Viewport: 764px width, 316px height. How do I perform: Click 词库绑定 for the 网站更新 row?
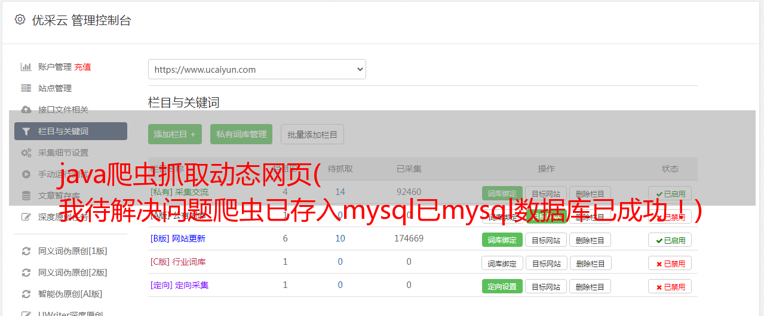click(502, 240)
